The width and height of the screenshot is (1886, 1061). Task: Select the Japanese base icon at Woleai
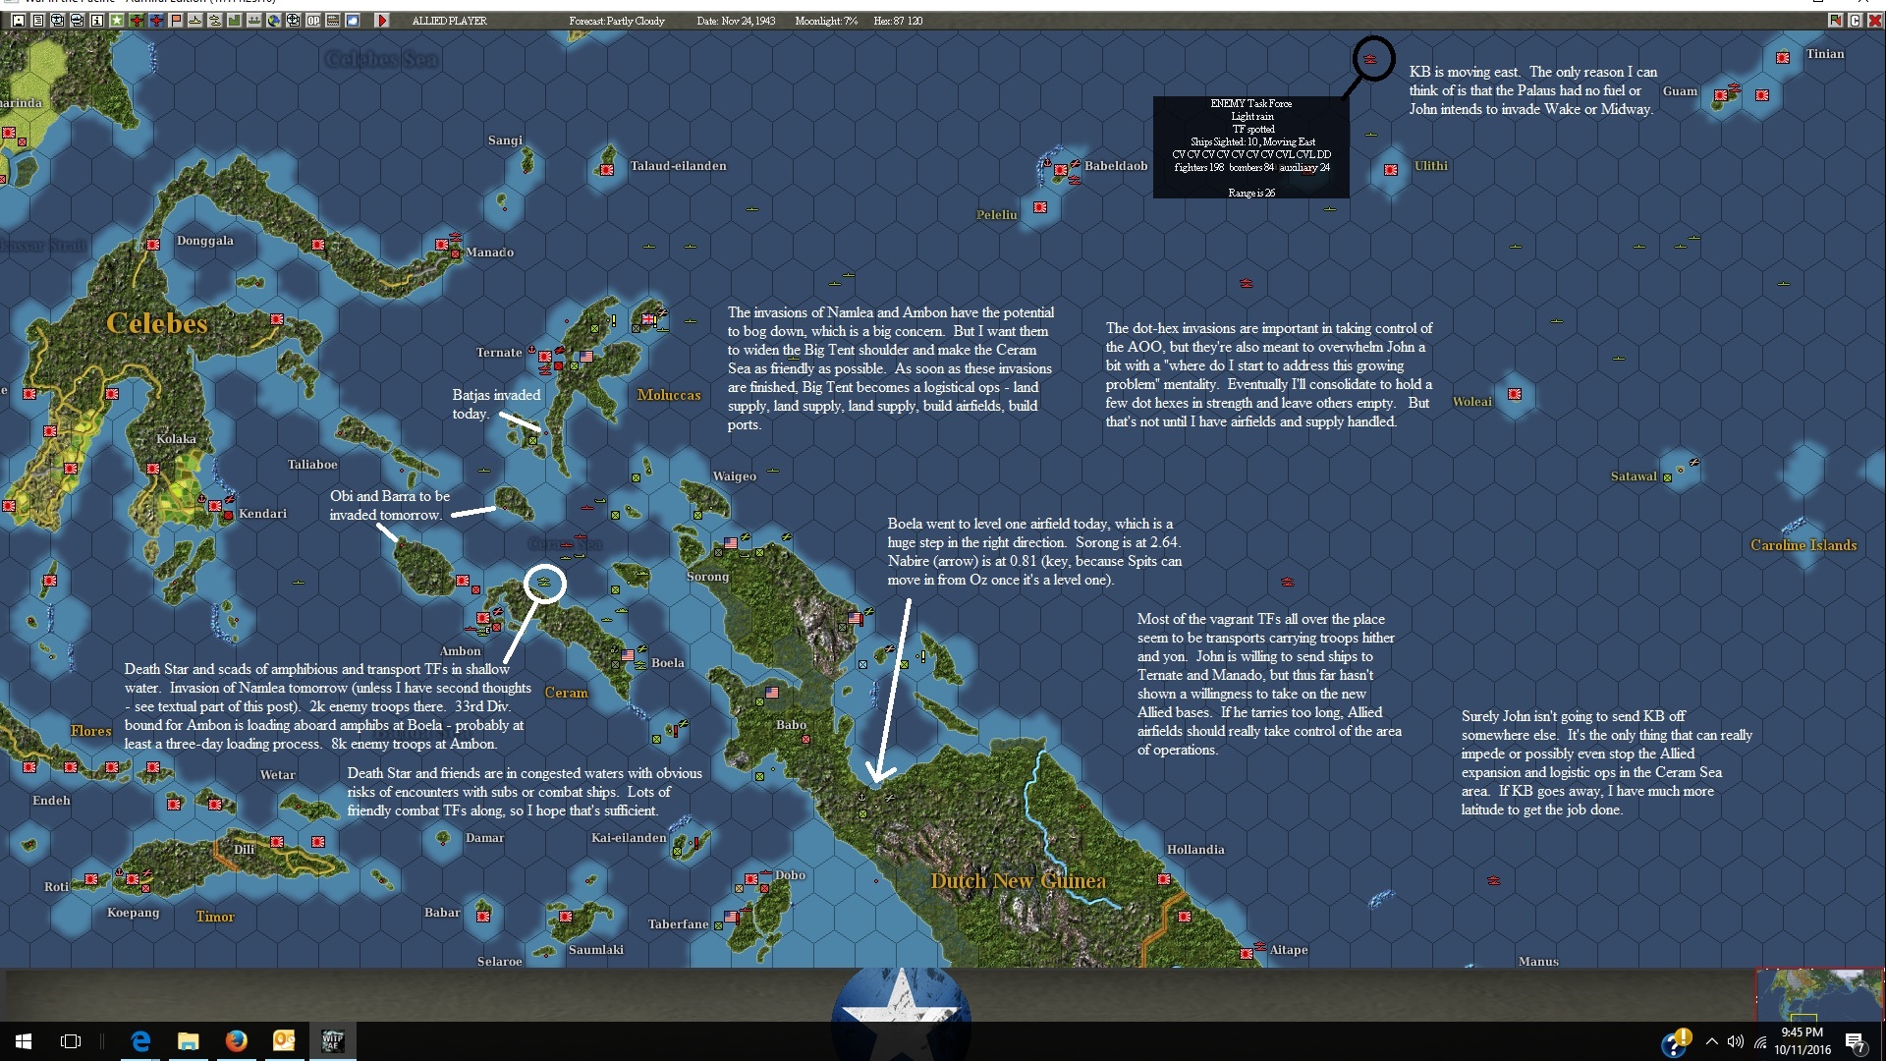coord(1515,394)
